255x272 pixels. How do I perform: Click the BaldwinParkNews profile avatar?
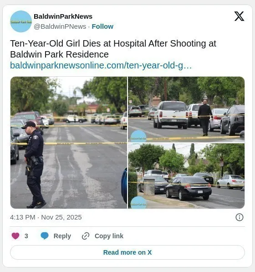pyautogui.click(x=21, y=21)
